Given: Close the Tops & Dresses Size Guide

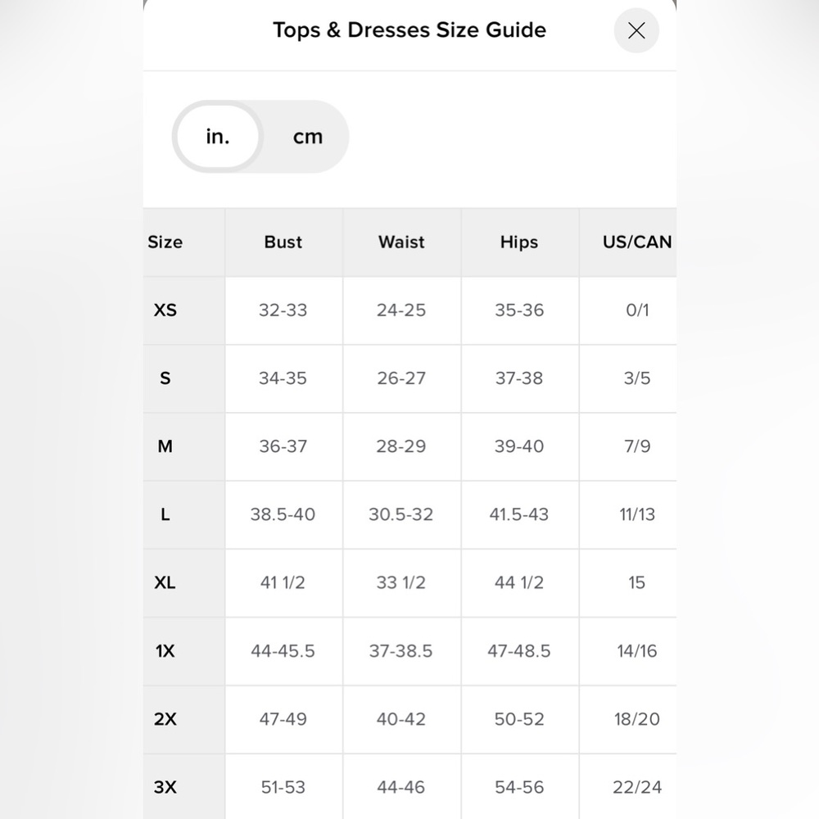Looking at the screenshot, I should pyautogui.click(x=636, y=31).
